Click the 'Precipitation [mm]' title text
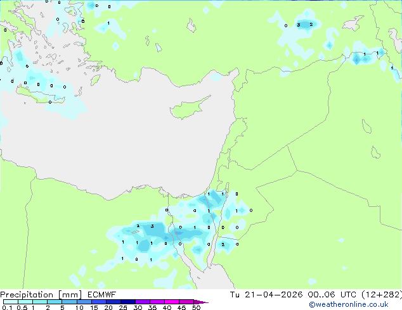This screenshot has width=402, height=310. (x=41, y=295)
